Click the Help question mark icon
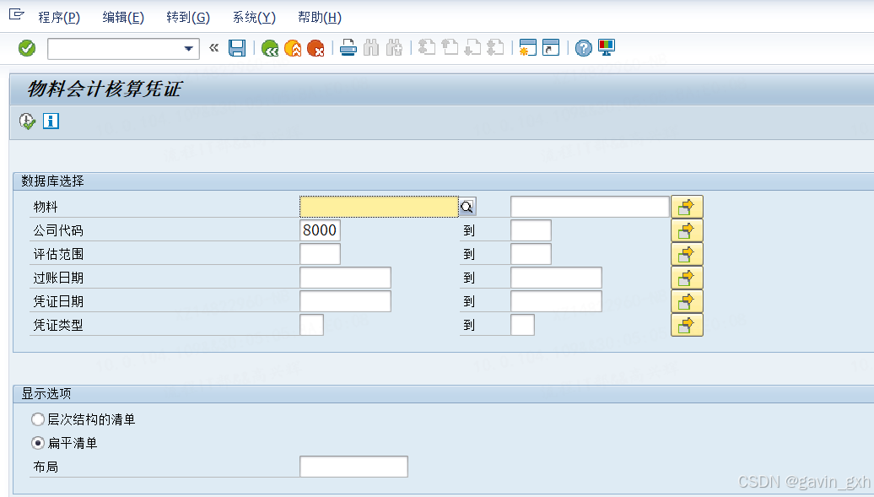Screen dimensions: 874x497 [x=584, y=48]
